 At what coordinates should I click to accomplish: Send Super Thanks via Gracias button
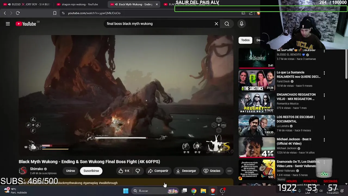(212, 171)
